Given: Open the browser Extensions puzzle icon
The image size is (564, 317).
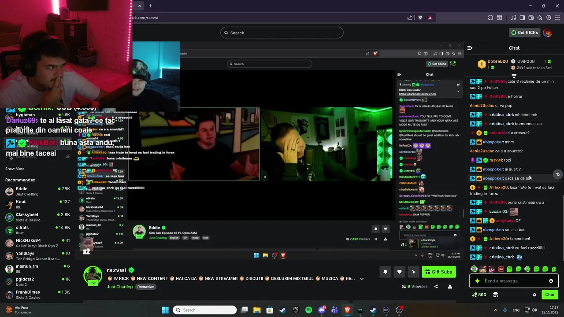Looking at the screenshot, I should [490, 18].
